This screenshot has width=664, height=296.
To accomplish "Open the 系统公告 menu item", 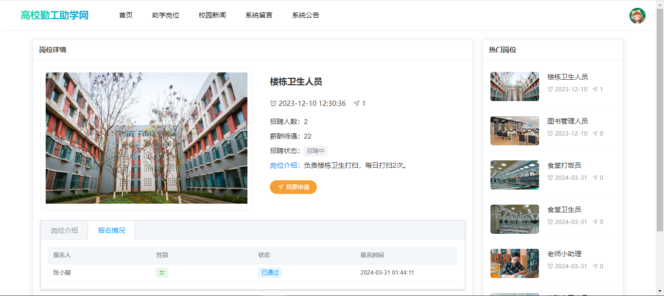I will [306, 15].
